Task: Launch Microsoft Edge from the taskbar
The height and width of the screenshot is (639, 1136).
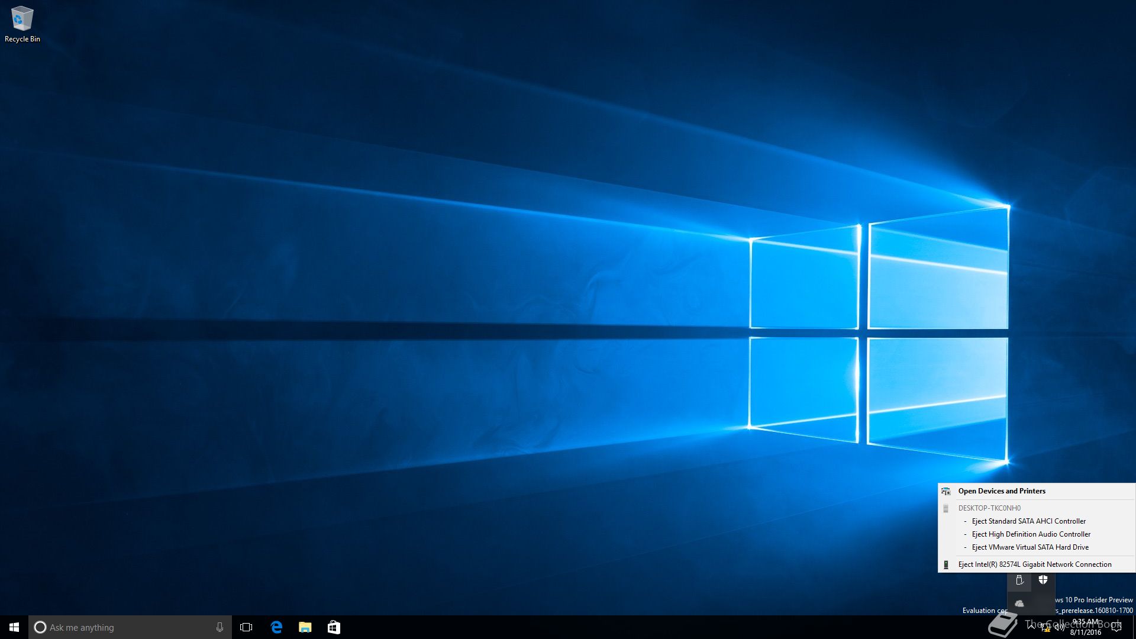Action: 276,627
